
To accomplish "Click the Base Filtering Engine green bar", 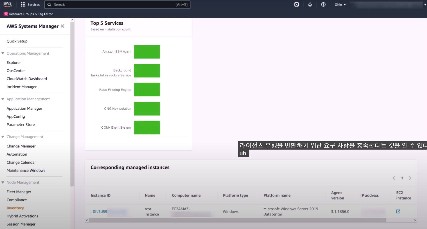I will point(147,89).
